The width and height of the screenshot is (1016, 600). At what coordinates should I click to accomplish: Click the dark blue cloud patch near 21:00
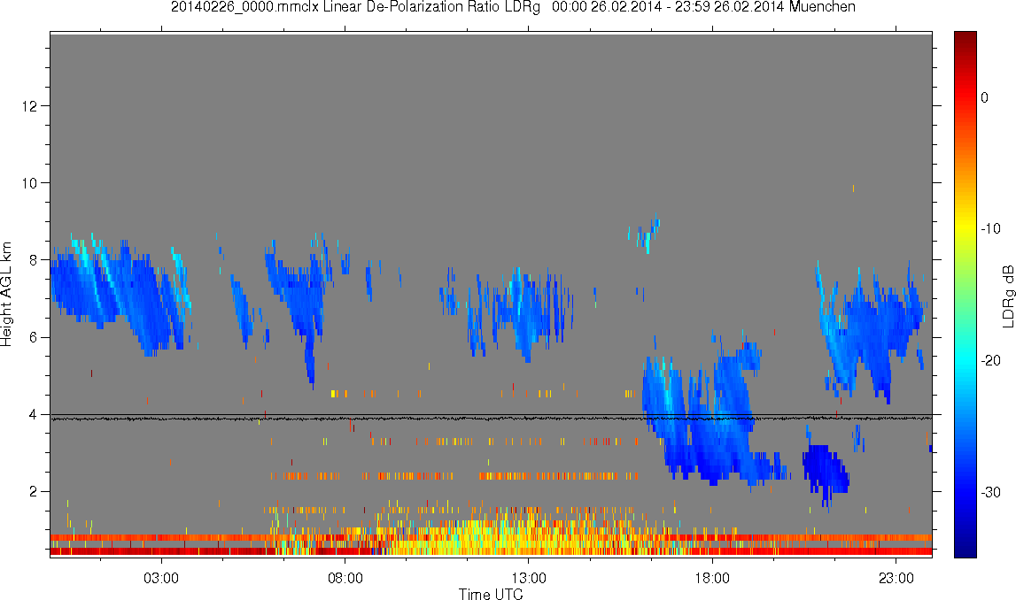[x=825, y=471]
